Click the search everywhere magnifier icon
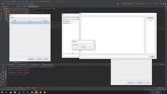Image resolution: width=167 pixels, height=94 pixels. point(161,4)
